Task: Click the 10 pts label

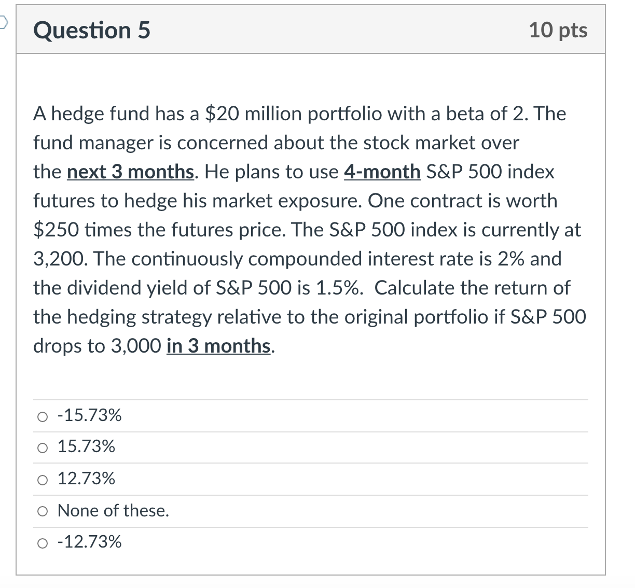Action: 559,30
